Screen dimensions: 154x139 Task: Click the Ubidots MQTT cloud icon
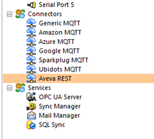click(31, 69)
